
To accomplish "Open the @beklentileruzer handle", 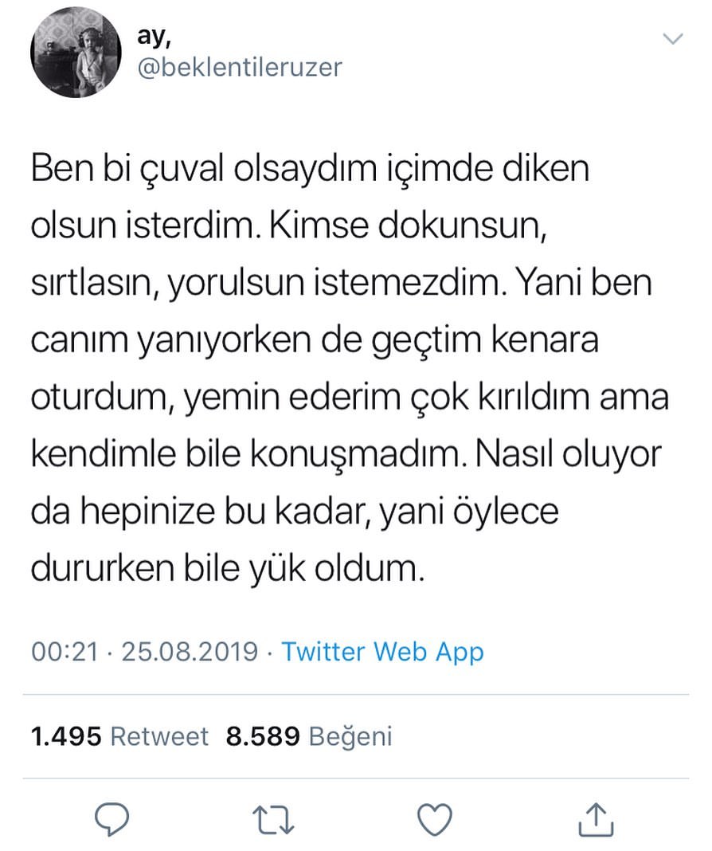I will (240, 66).
